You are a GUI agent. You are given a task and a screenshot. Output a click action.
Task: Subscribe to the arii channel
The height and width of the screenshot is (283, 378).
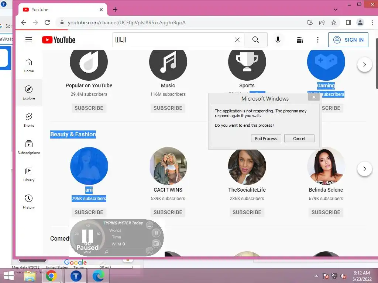(x=89, y=212)
